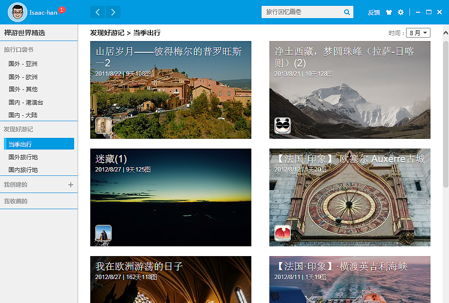Click the Isaac-han username
The height and width of the screenshot is (303, 449).
pos(43,13)
